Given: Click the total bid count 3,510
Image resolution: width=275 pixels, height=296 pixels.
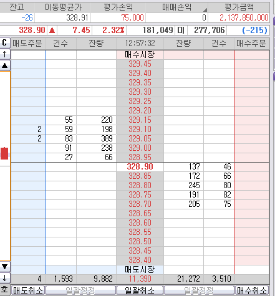Looking at the screenshot, I should [221, 279].
